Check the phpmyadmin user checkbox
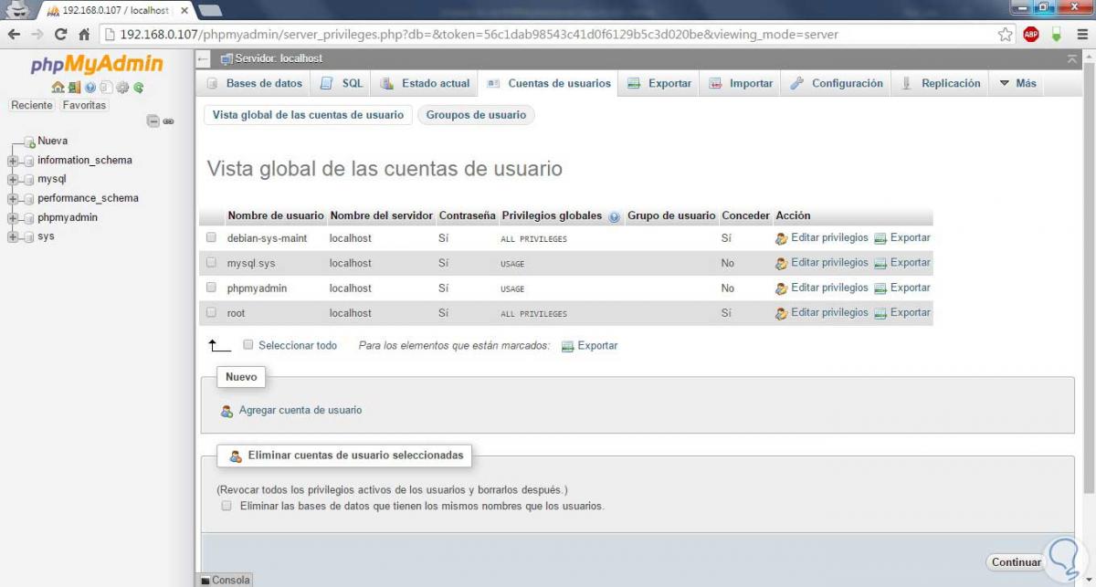Screen dimensions: 1096x587 pyautogui.click(x=212, y=288)
